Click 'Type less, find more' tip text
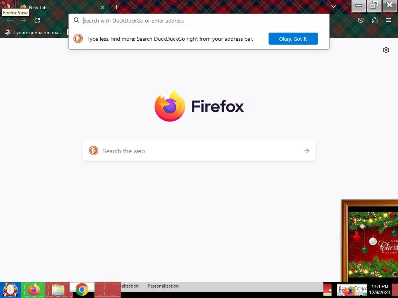Image resolution: width=398 pixels, height=298 pixels. click(x=170, y=39)
